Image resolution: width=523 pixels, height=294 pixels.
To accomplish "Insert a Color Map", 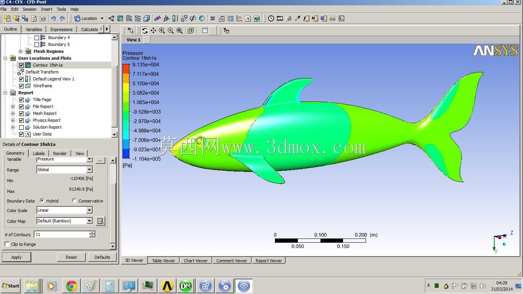I will click(x=202, y=18).
